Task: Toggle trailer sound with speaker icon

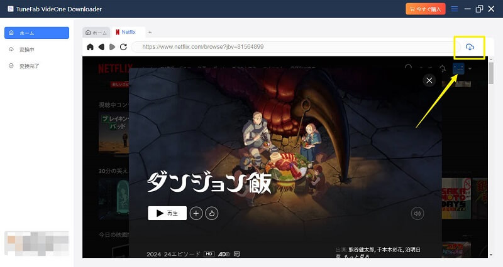Action: 417,214
